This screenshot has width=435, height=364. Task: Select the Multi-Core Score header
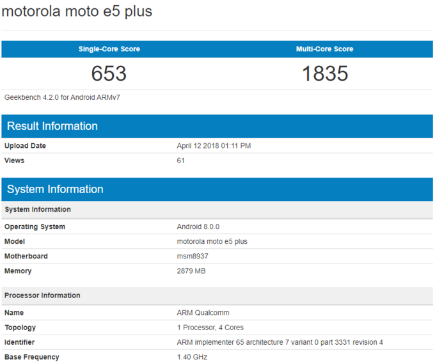pos(324,49)
